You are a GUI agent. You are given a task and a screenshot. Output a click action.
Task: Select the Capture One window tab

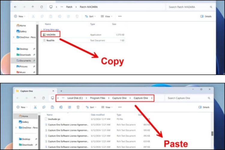pyautogui.click(x=35, y=91)
